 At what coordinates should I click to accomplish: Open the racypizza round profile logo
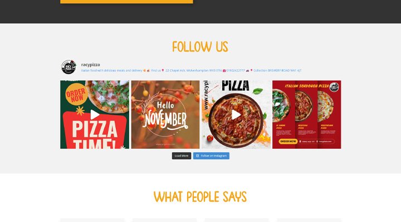[x=69, y=67]
